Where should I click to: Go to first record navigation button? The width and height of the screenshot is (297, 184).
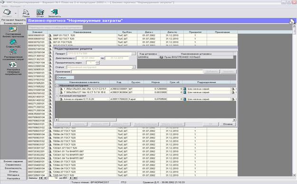tap(41, 178)
